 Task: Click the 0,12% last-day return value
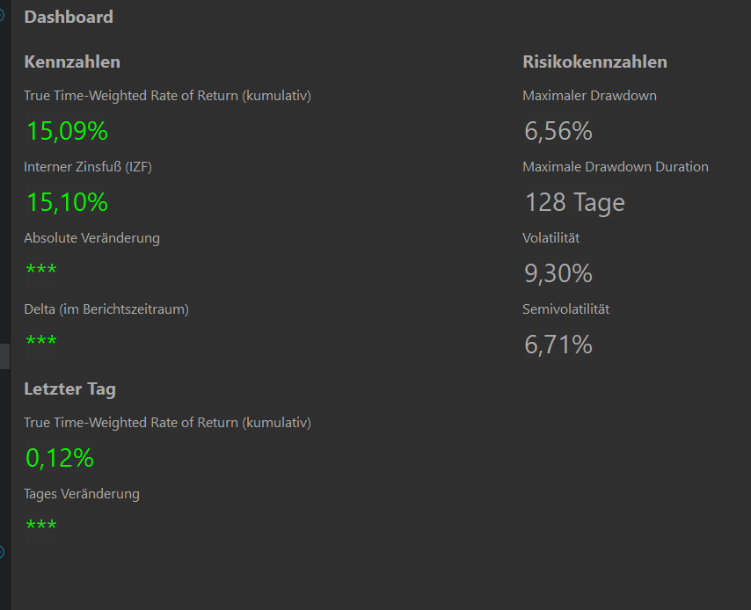[59, 458]
